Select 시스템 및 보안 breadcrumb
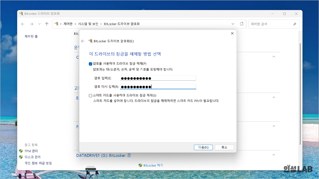 pyautogui.click(x=88, y=24)
